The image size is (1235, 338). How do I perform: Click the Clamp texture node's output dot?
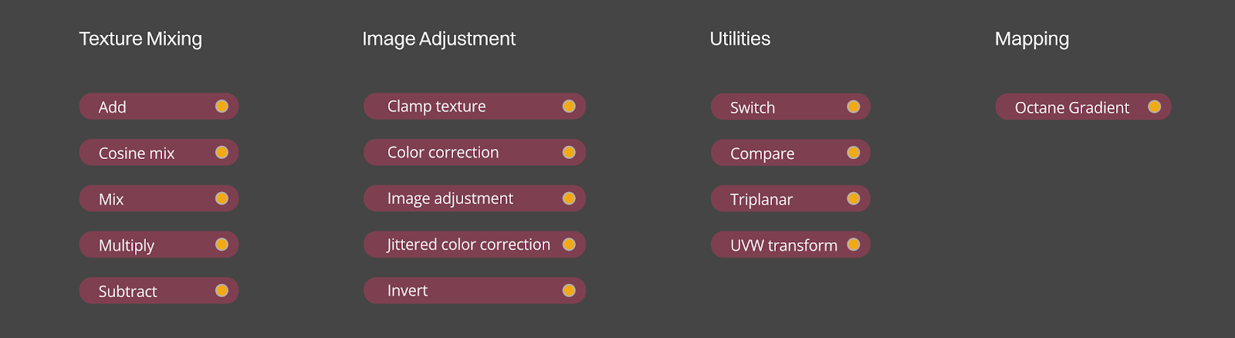point(569,106)
